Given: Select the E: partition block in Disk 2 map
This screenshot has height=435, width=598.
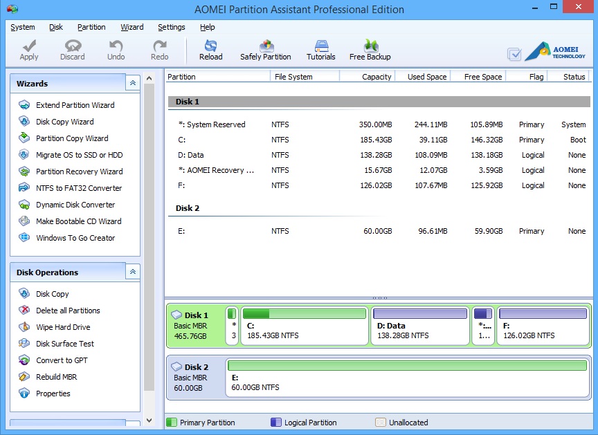Looking at the screenshot, I should [x=408, y=377].
